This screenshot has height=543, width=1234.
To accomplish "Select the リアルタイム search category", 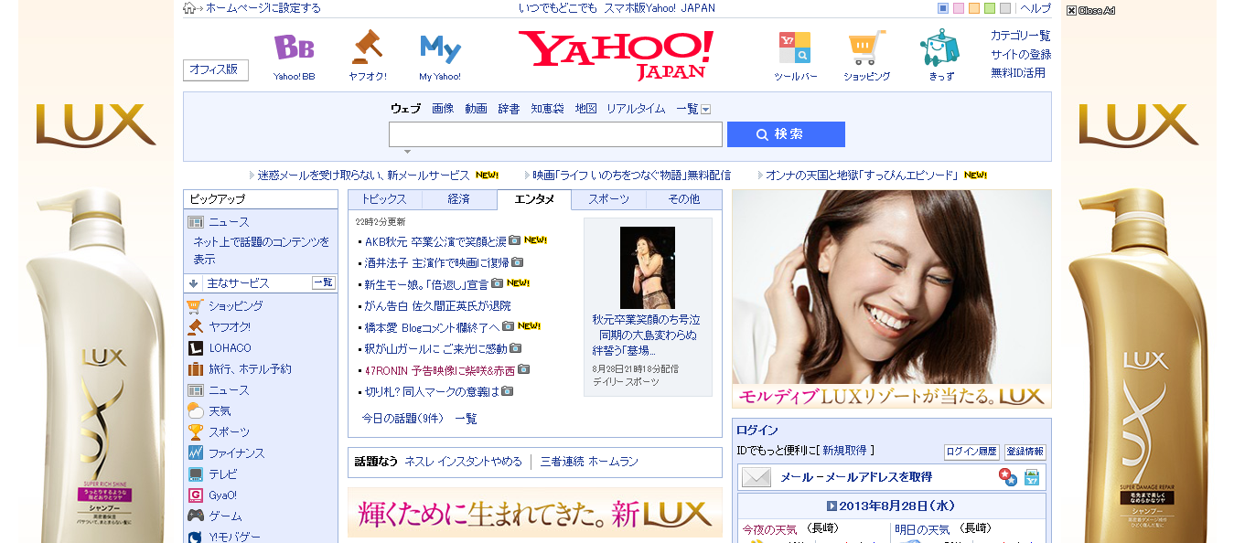I will [x=636, y=109].
